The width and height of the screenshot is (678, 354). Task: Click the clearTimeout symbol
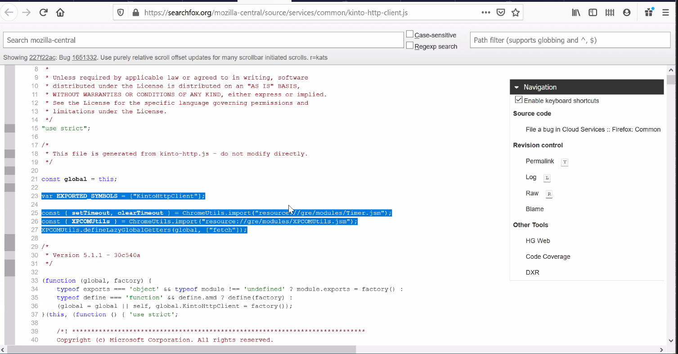coord(140,212)
